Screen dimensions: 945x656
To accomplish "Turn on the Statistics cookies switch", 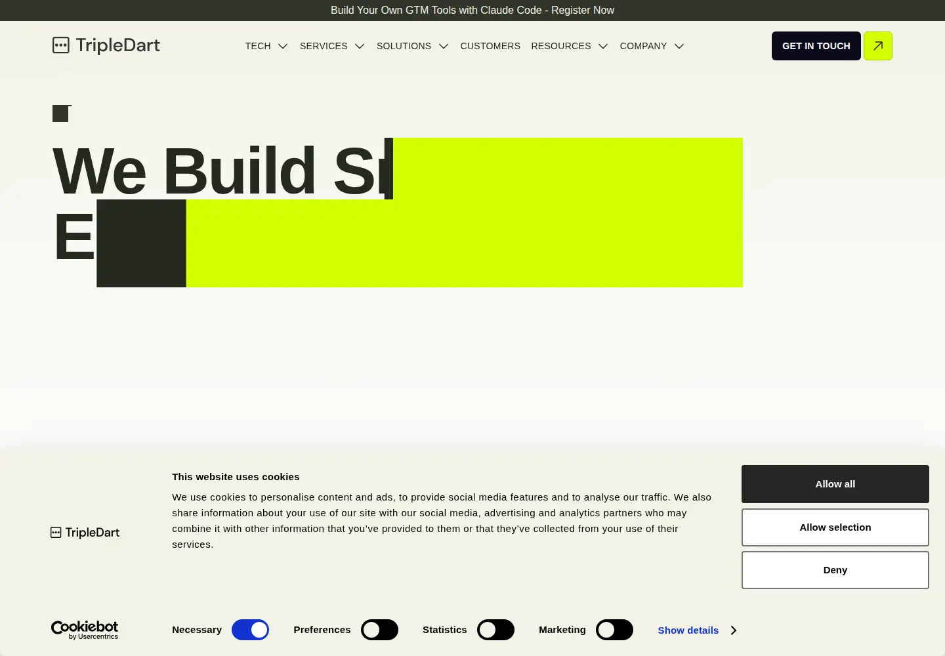I will coord(495,630).
